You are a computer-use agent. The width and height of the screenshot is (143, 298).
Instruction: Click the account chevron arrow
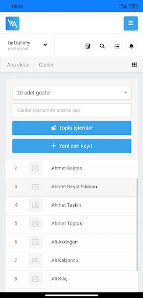pos(45,45)
